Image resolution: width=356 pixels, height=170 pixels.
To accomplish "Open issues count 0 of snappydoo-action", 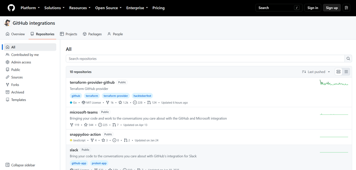I will 116,140.
